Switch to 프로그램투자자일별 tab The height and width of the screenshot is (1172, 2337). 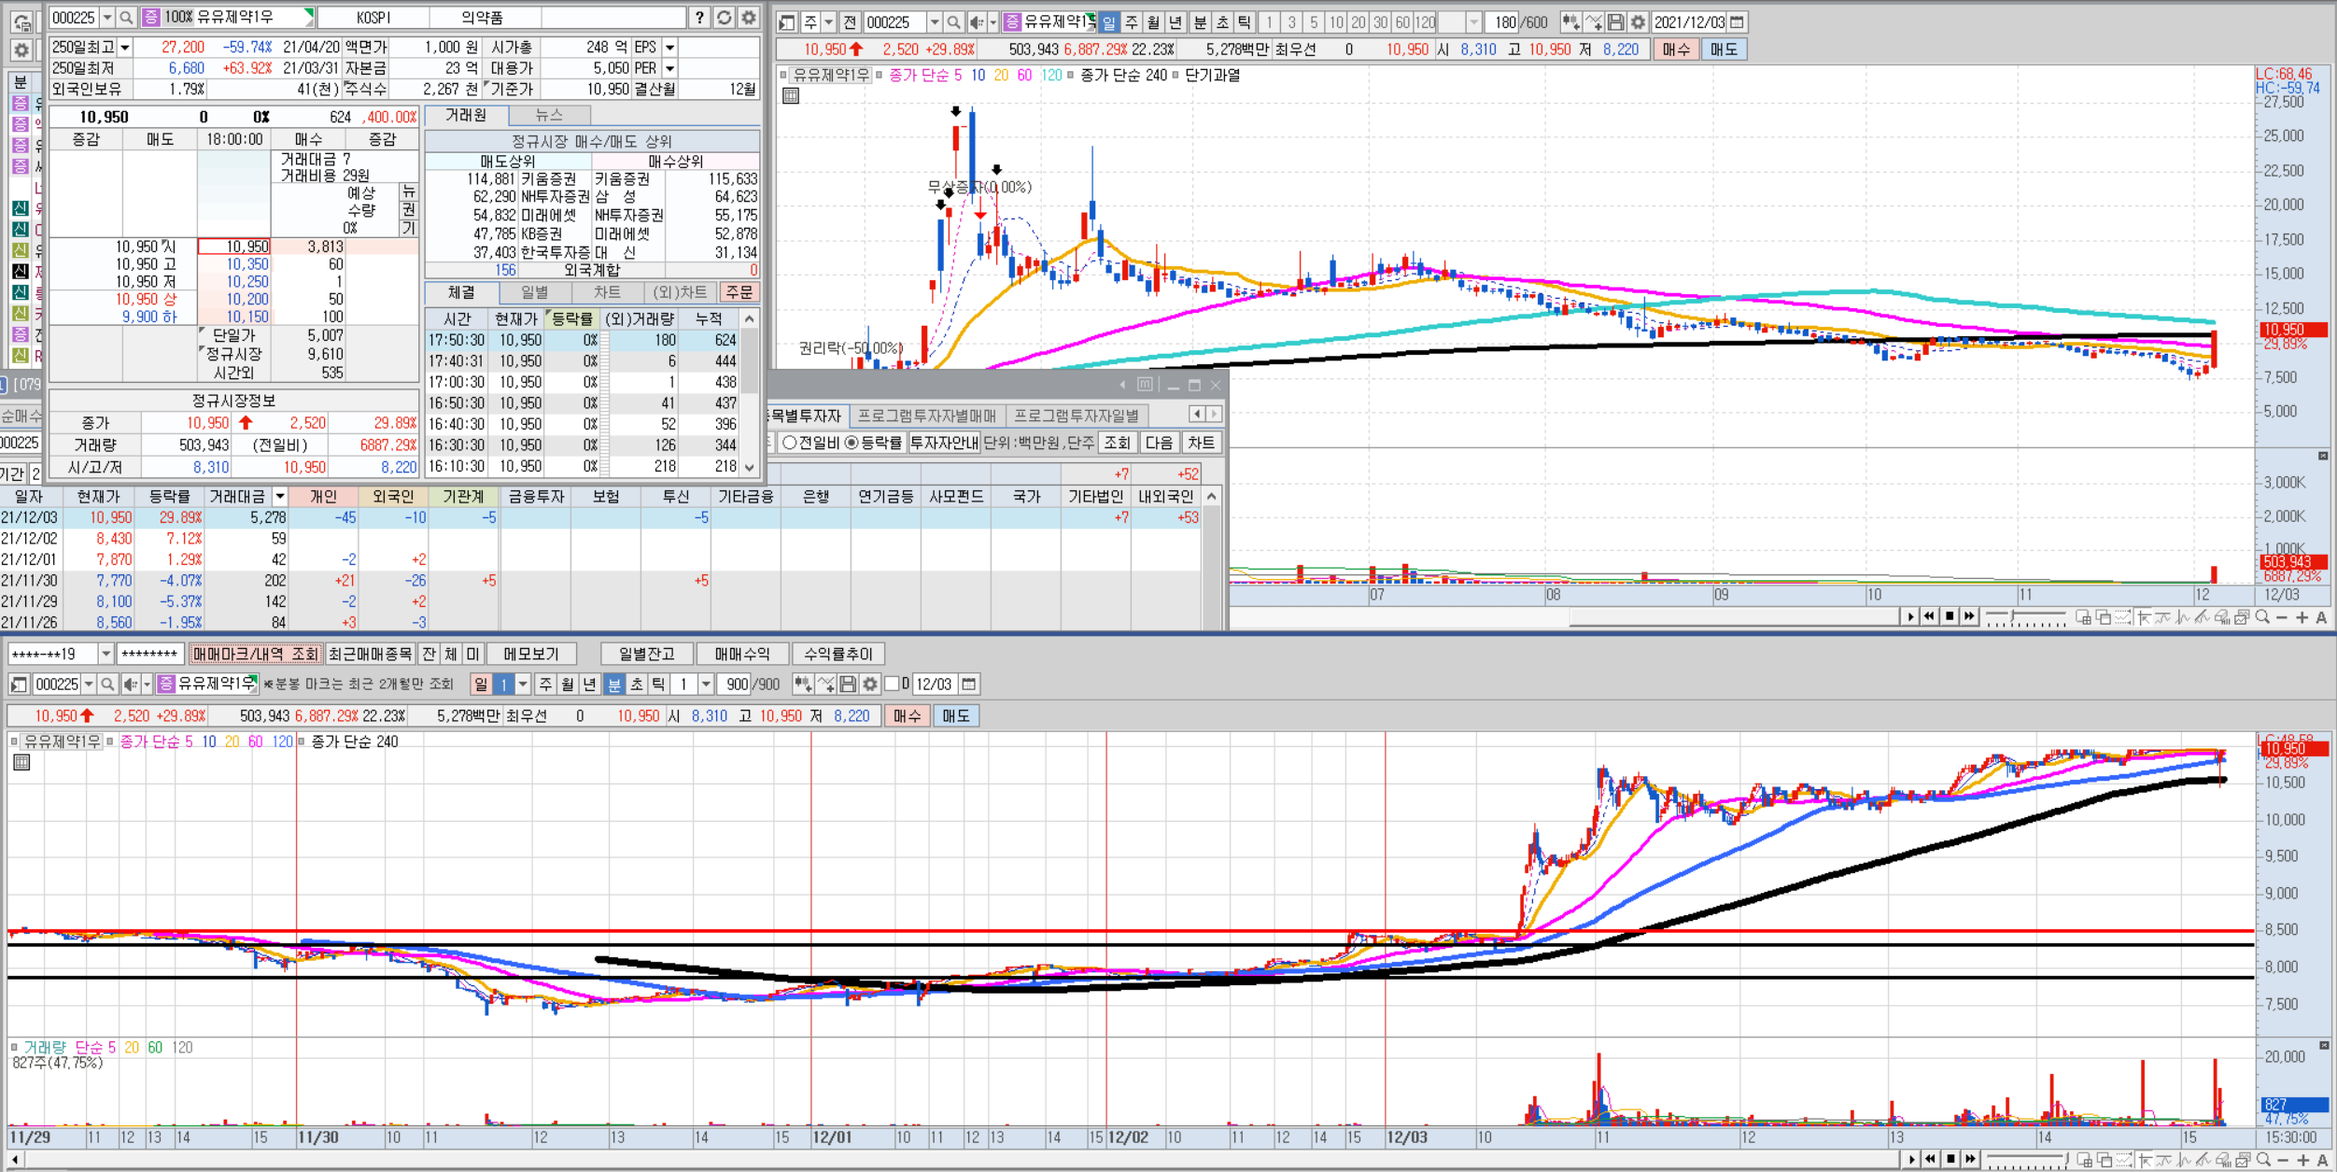click(1077, 416)
